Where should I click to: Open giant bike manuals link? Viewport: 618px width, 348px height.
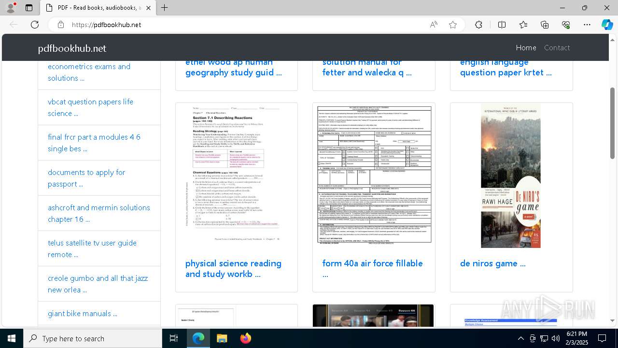click(83, 313)
